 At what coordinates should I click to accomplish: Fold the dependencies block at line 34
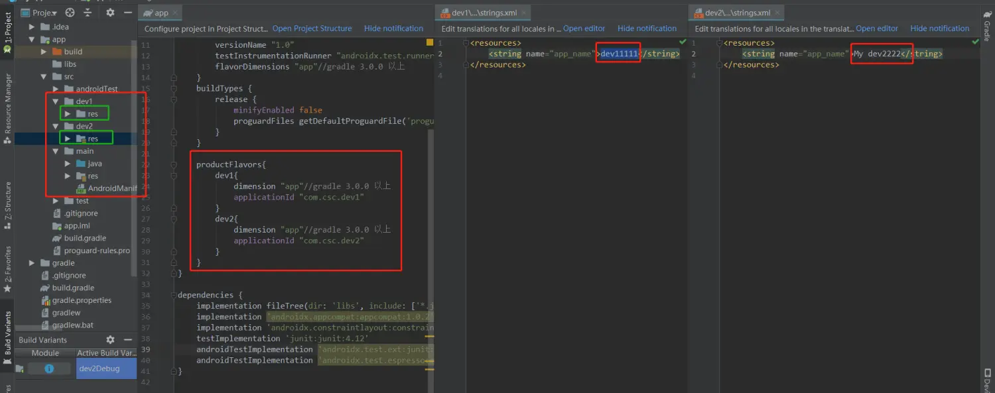pos(174,295)
